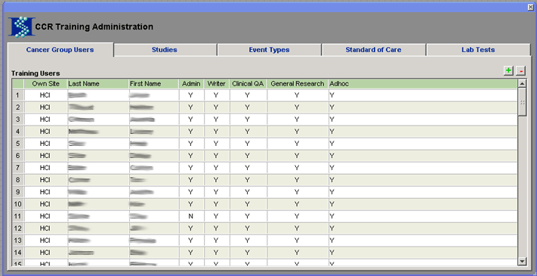Viewport: 537px width, 276px height.
Task: Click the red minus remove user icon
Action: [520, 70]
